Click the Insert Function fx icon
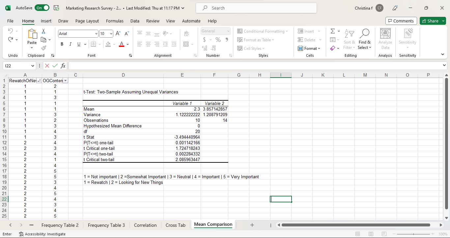Viewport: 450px width, 238px height. pyautogui.click(x=63, y=66)
